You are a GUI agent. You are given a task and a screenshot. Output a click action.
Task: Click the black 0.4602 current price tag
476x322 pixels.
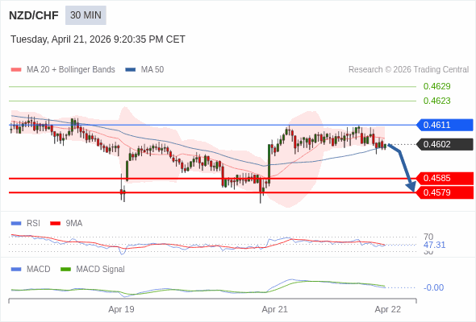tap(445, 144)
